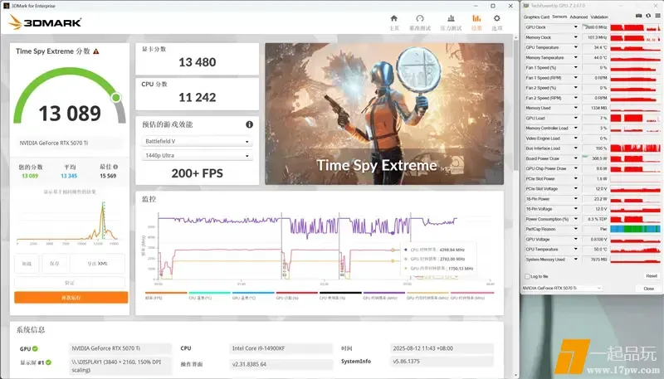Click the warning triangle beside Time Spy Extreme score
664x379 pixels.
[x=96, y=51]
